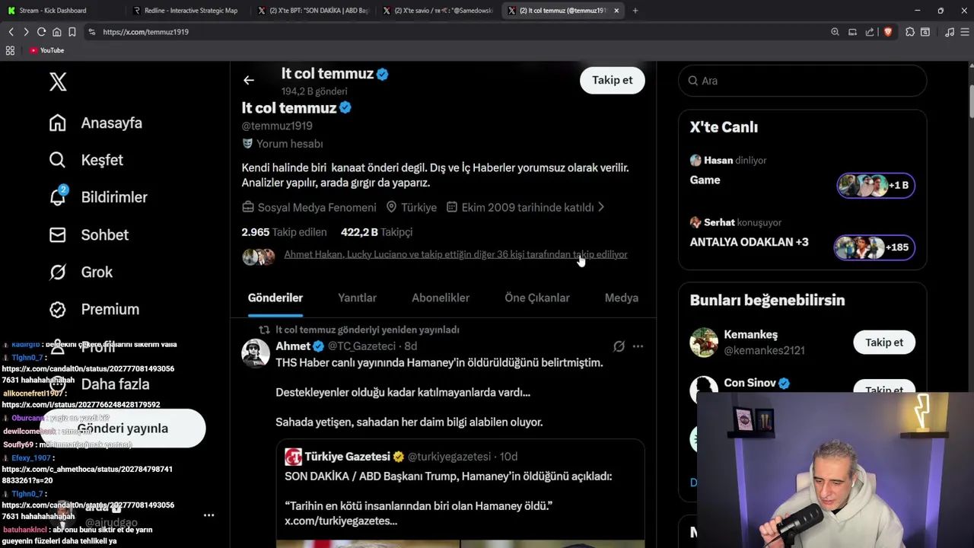Expand the join date chevron
974x548 pixels.
click(x=601, y=207)
